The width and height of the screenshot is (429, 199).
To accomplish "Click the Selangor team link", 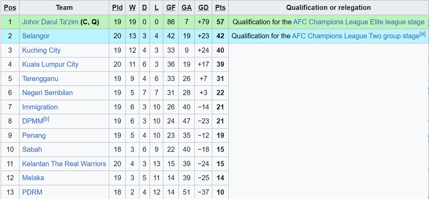I will [36, 36].
